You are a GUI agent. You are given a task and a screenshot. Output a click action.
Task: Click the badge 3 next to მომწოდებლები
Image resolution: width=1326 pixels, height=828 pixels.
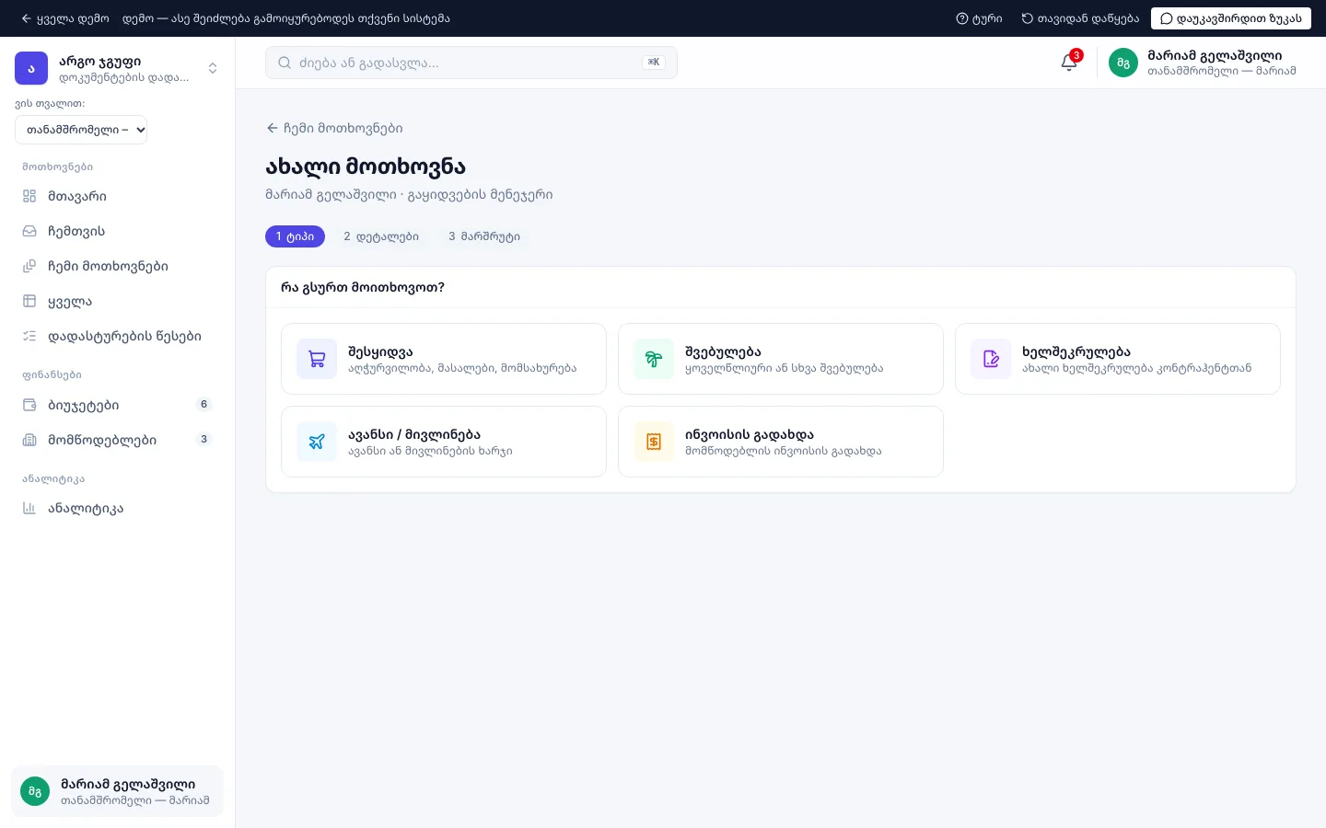(x=204, y=440)
